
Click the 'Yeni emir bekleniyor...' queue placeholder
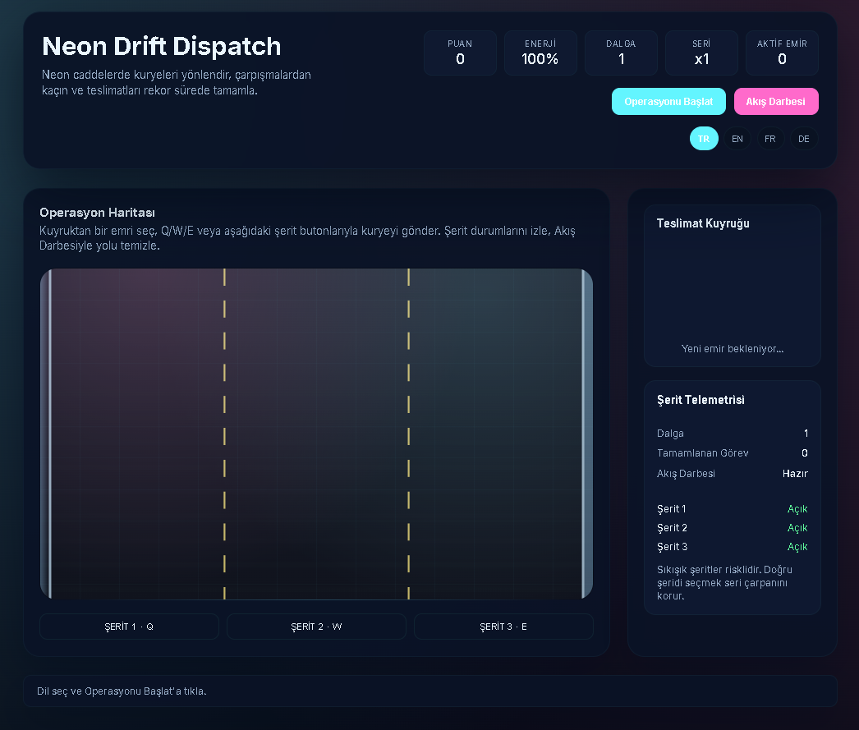pos(732,349)
